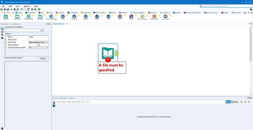253x130 pixels.
Task: Click the Cut scissors icon
Action: [x=12, y=9]
